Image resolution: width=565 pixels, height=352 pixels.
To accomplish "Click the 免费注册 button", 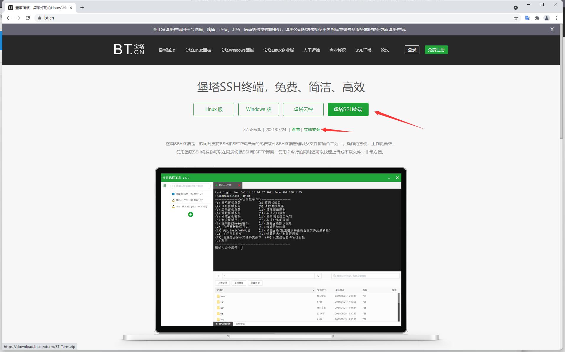I will (436, 50).
